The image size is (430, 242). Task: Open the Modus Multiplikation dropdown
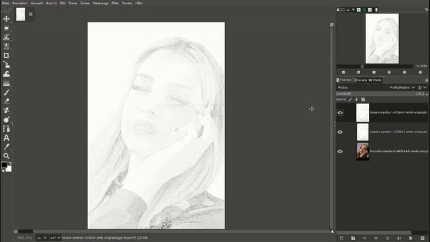coord(402,87)
